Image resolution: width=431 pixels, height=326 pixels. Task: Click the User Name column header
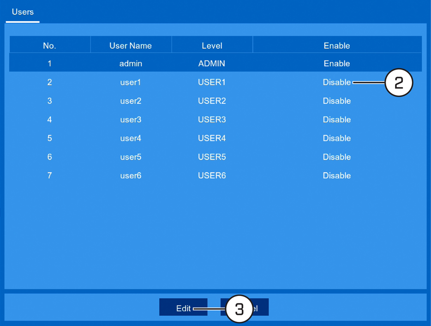tap(131, 45)
